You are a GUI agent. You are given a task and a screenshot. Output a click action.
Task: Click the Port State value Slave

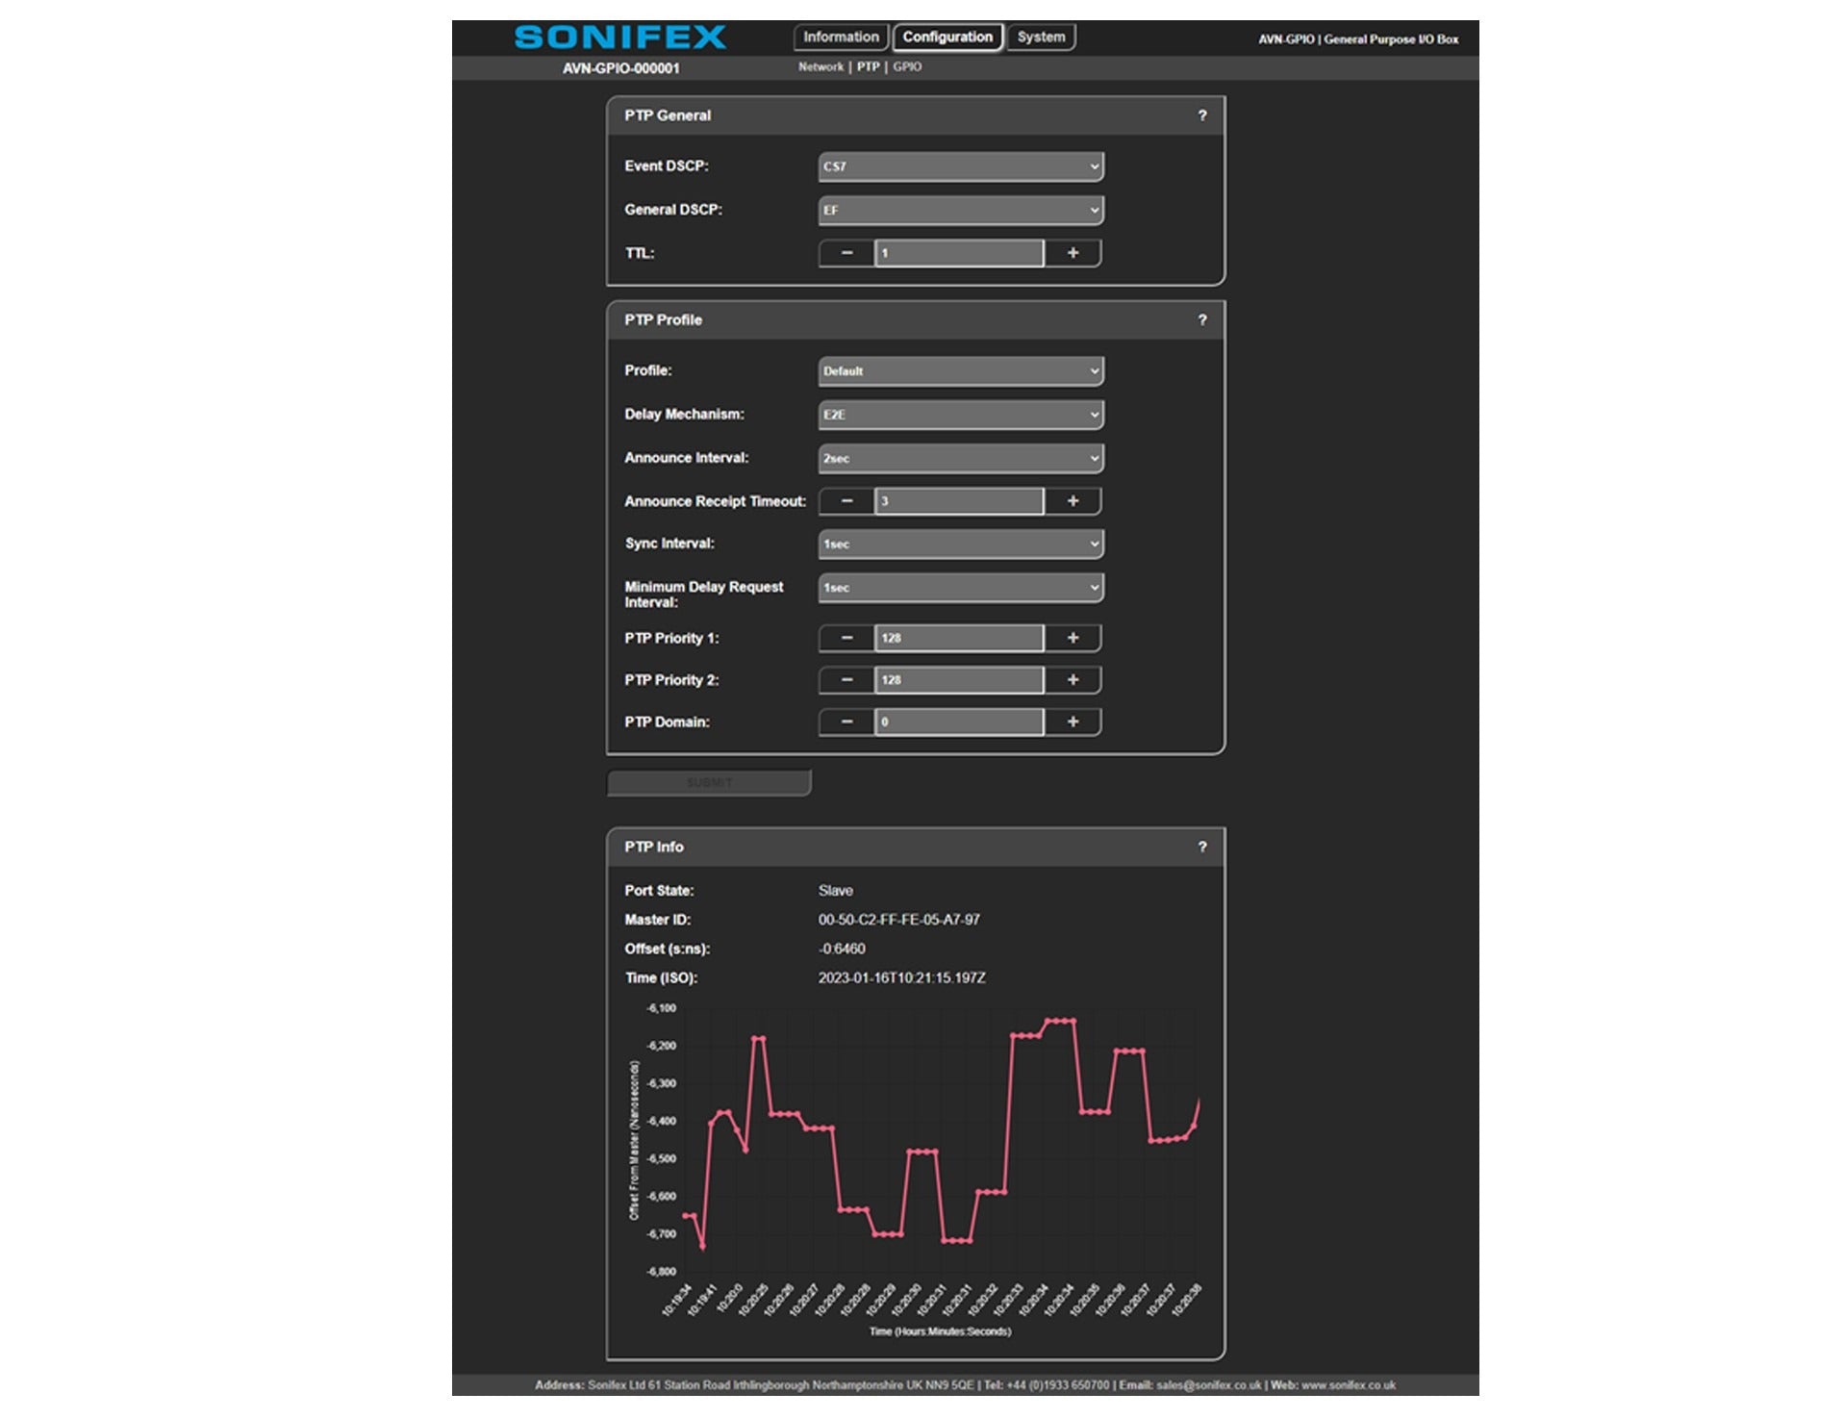[836, 891]
